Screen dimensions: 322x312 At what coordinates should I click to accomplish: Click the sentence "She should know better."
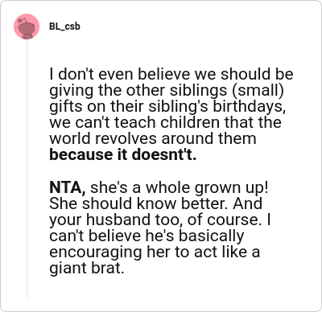(138, 203)
